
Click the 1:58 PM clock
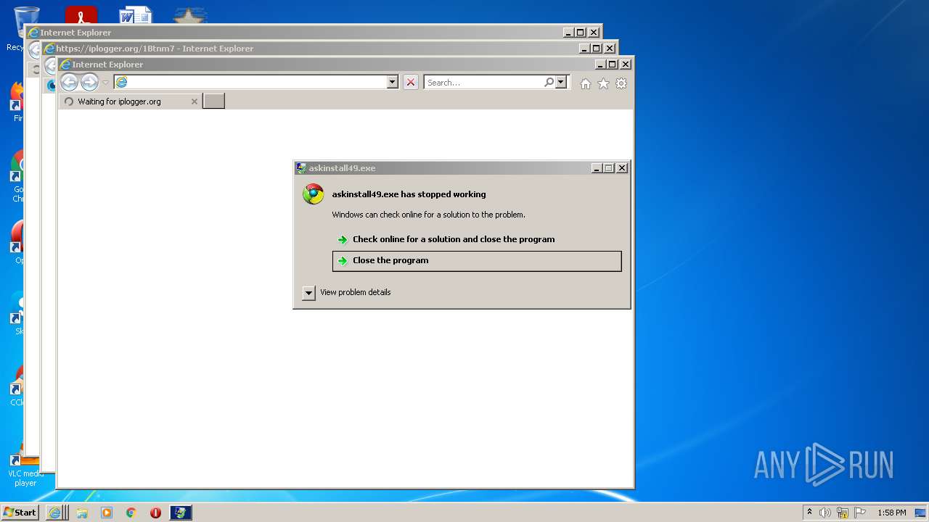coord(891,513)
